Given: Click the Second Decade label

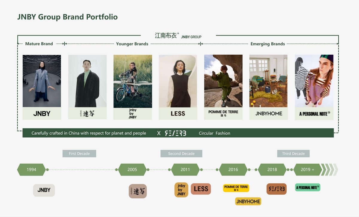Looking at the screenshot, I should [181, 153].
